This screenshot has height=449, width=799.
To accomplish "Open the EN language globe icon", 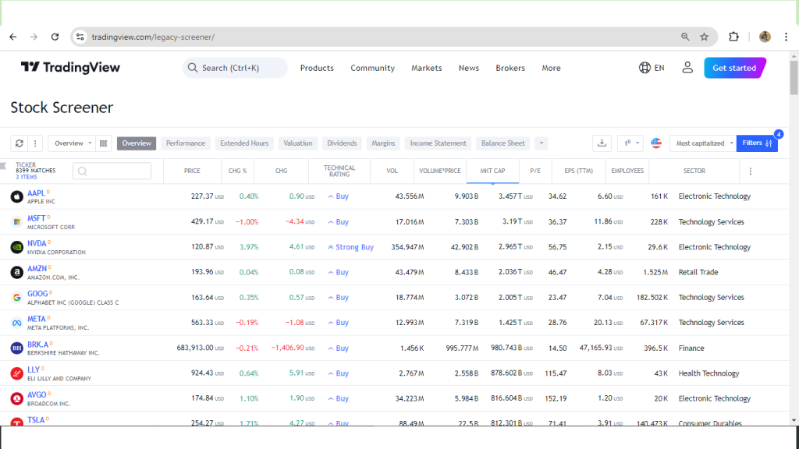I will pos(652,68).
